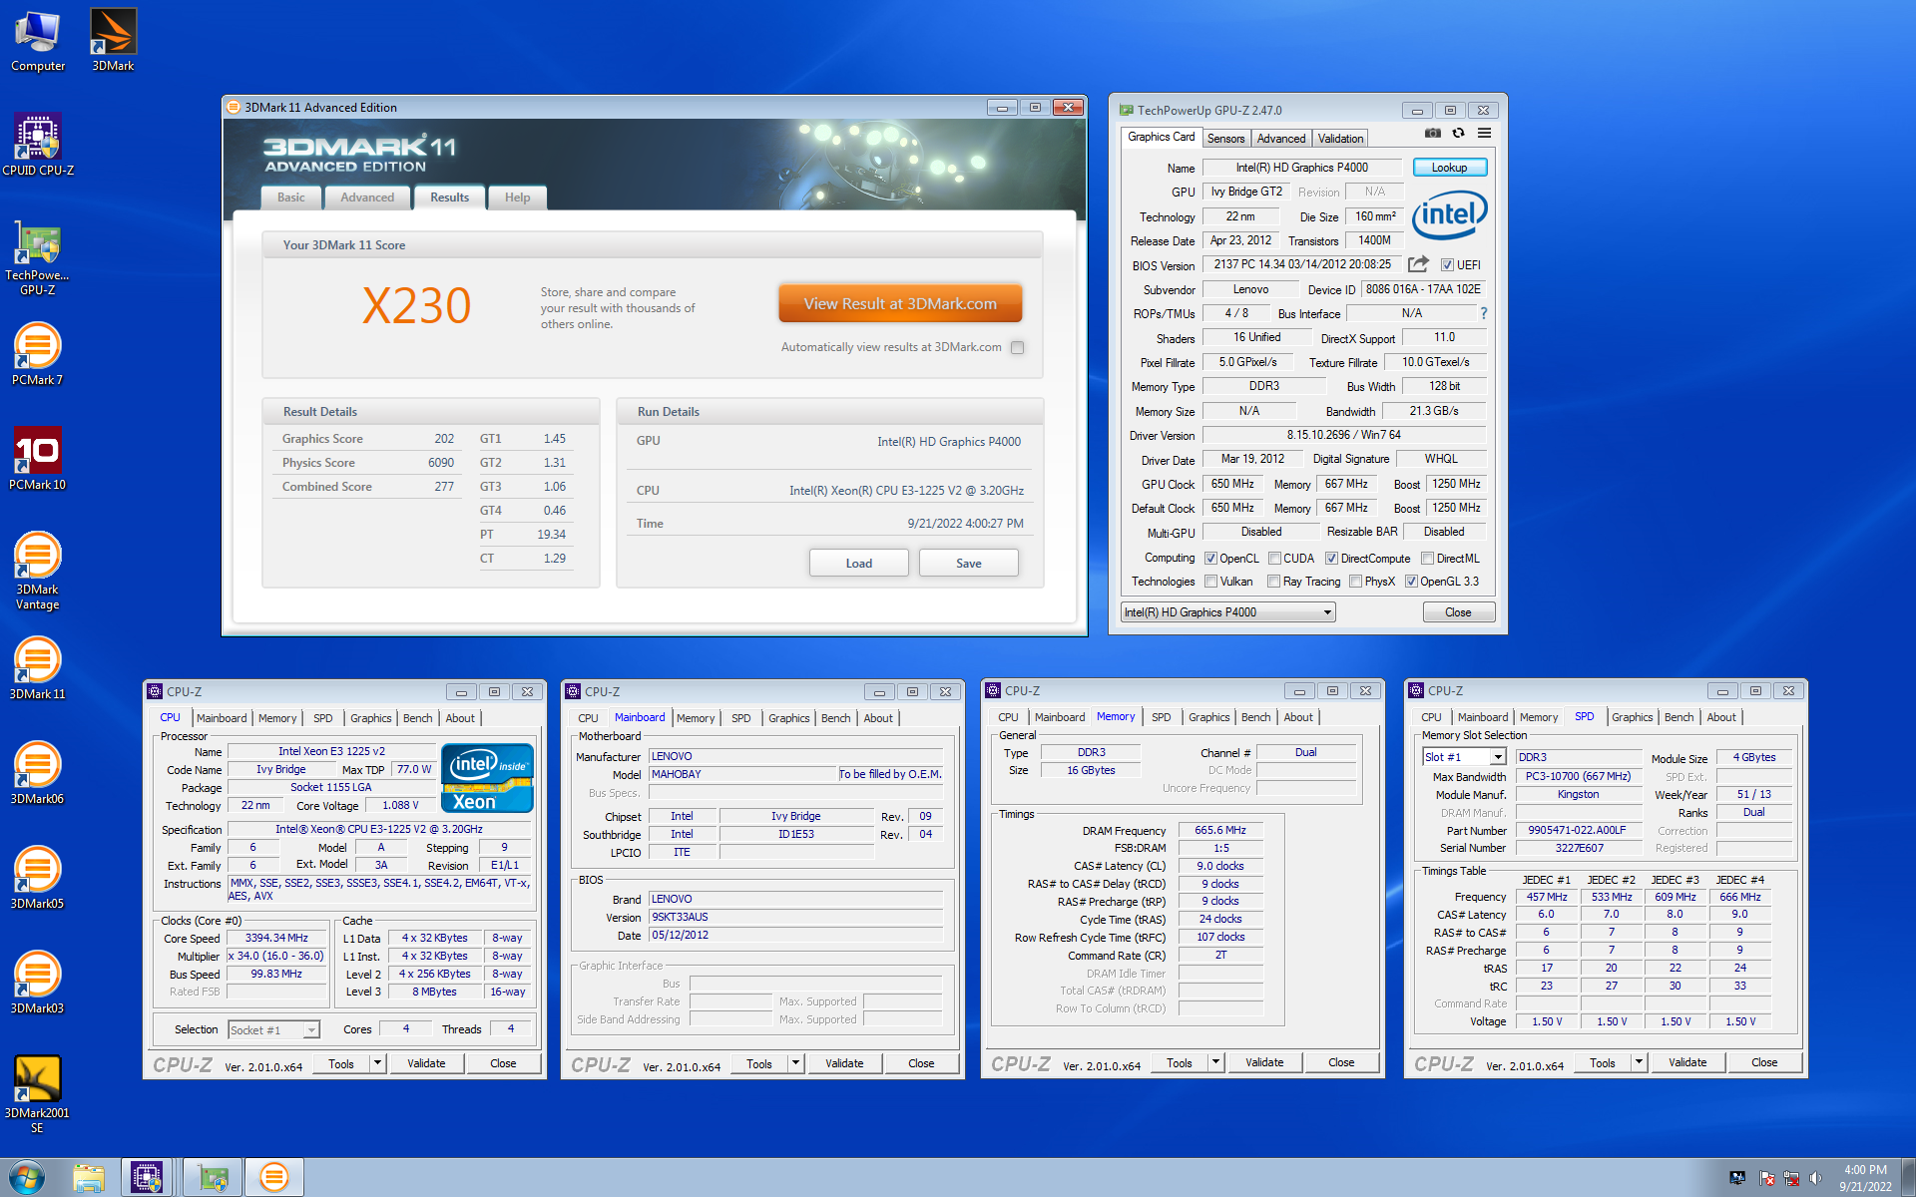Switch to the Advanced tab in 3DMark 11
Screen dimensions: 1916x1197
pos(367,198)
